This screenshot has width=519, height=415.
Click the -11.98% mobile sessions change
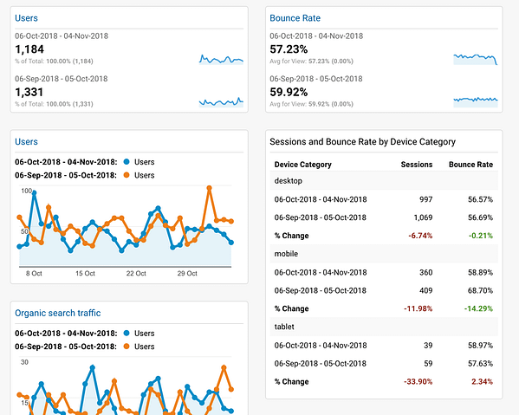418,308
